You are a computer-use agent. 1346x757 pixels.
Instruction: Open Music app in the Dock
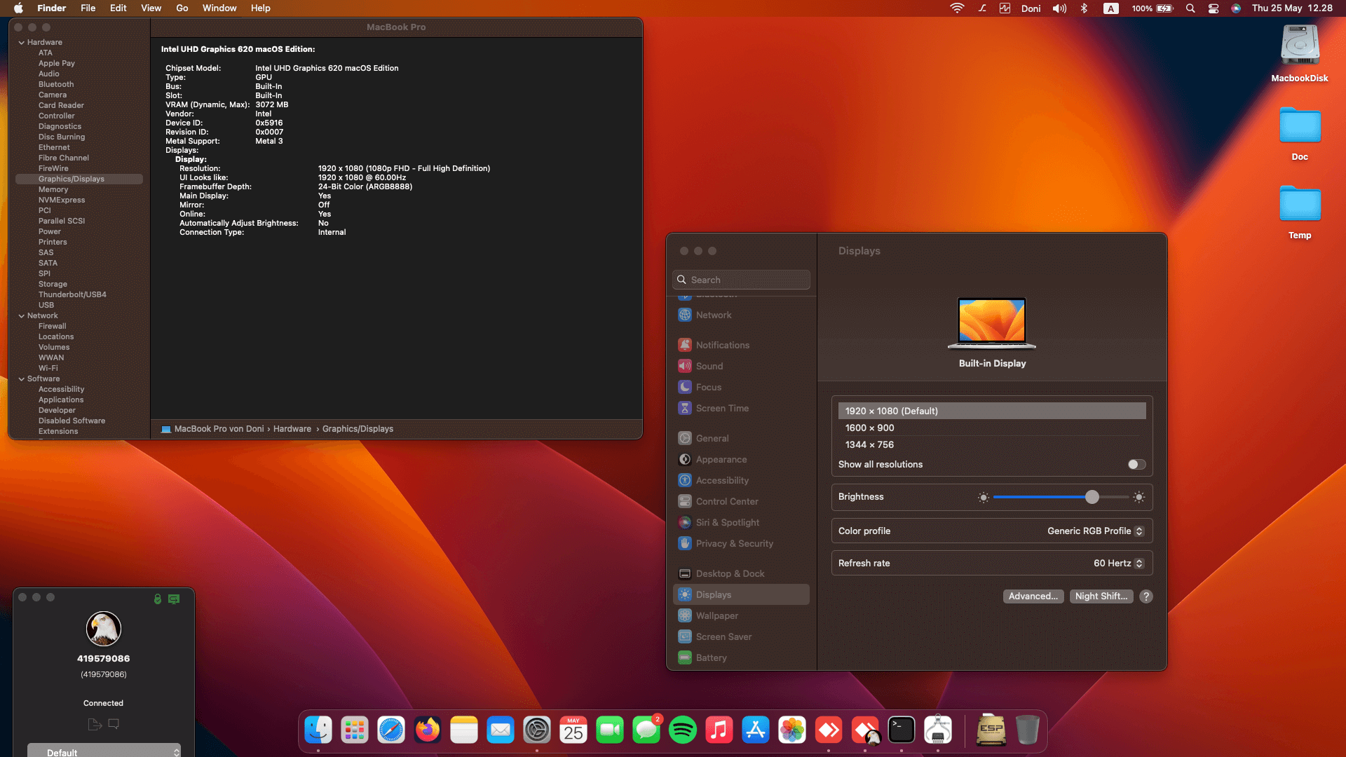pyautogui.click(x=719, y=730)
